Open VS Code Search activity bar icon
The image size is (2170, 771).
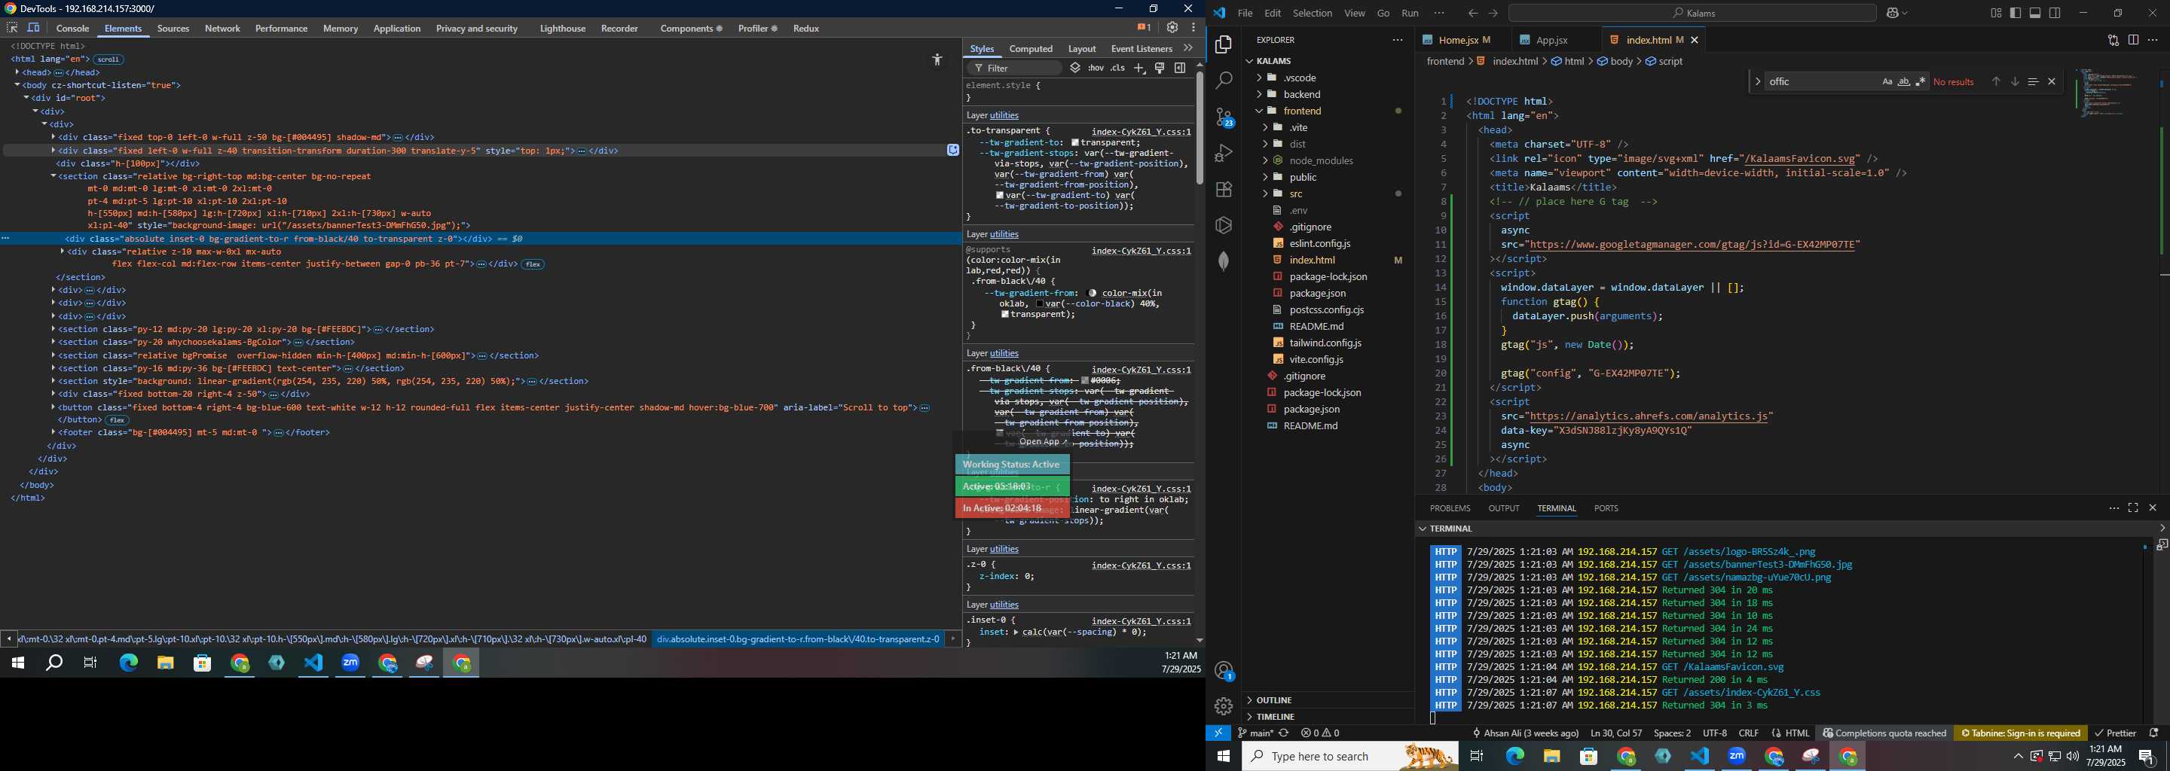click(x=1223, y=81)
